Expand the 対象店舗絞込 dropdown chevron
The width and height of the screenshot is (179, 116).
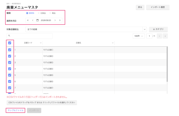pos(145,29)
